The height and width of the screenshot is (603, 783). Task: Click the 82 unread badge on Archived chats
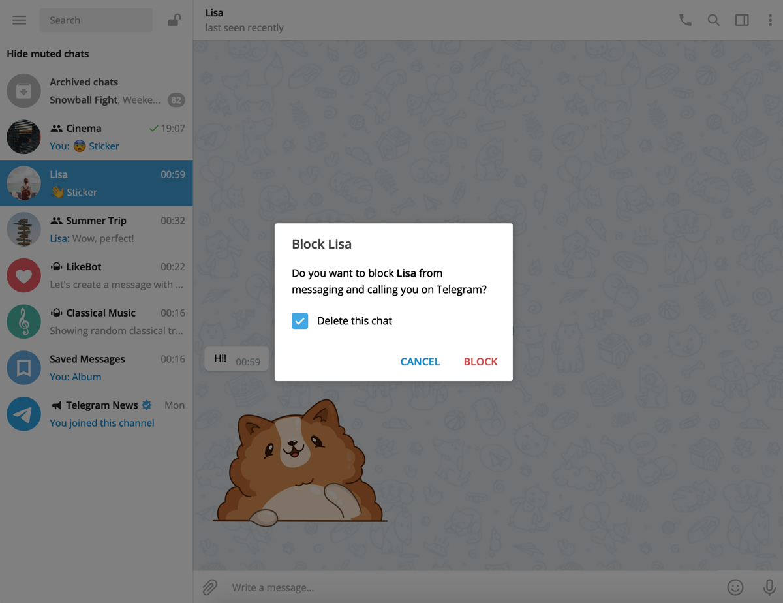pyautogui.click(x=176, y=100)
